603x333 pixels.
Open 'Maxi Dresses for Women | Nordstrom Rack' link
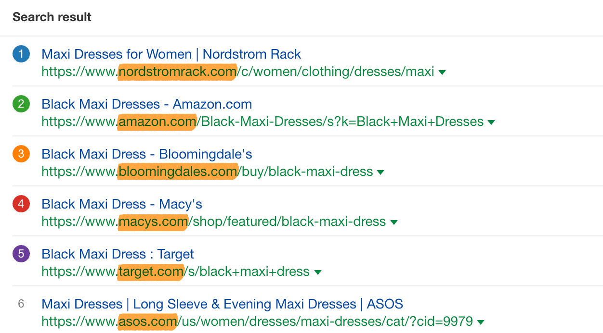(x=171, y=54)
